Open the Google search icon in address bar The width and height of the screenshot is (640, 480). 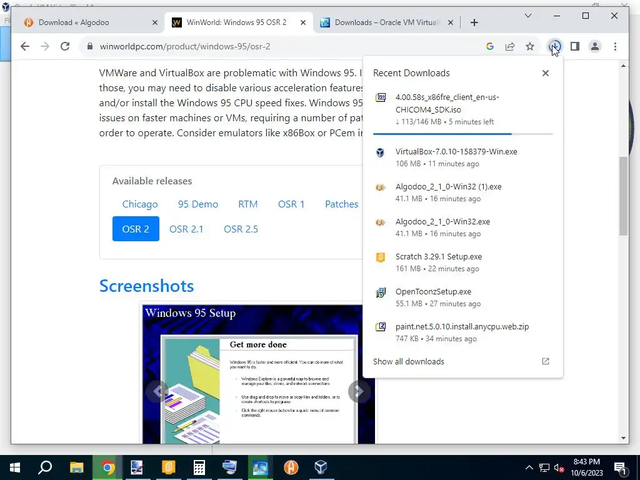tap(490, 46)
